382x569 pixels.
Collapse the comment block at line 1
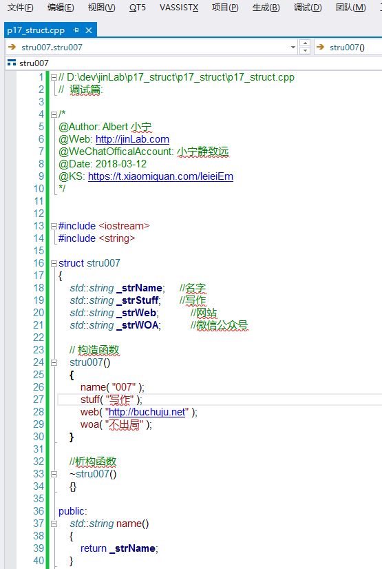[x=54, y=77]
